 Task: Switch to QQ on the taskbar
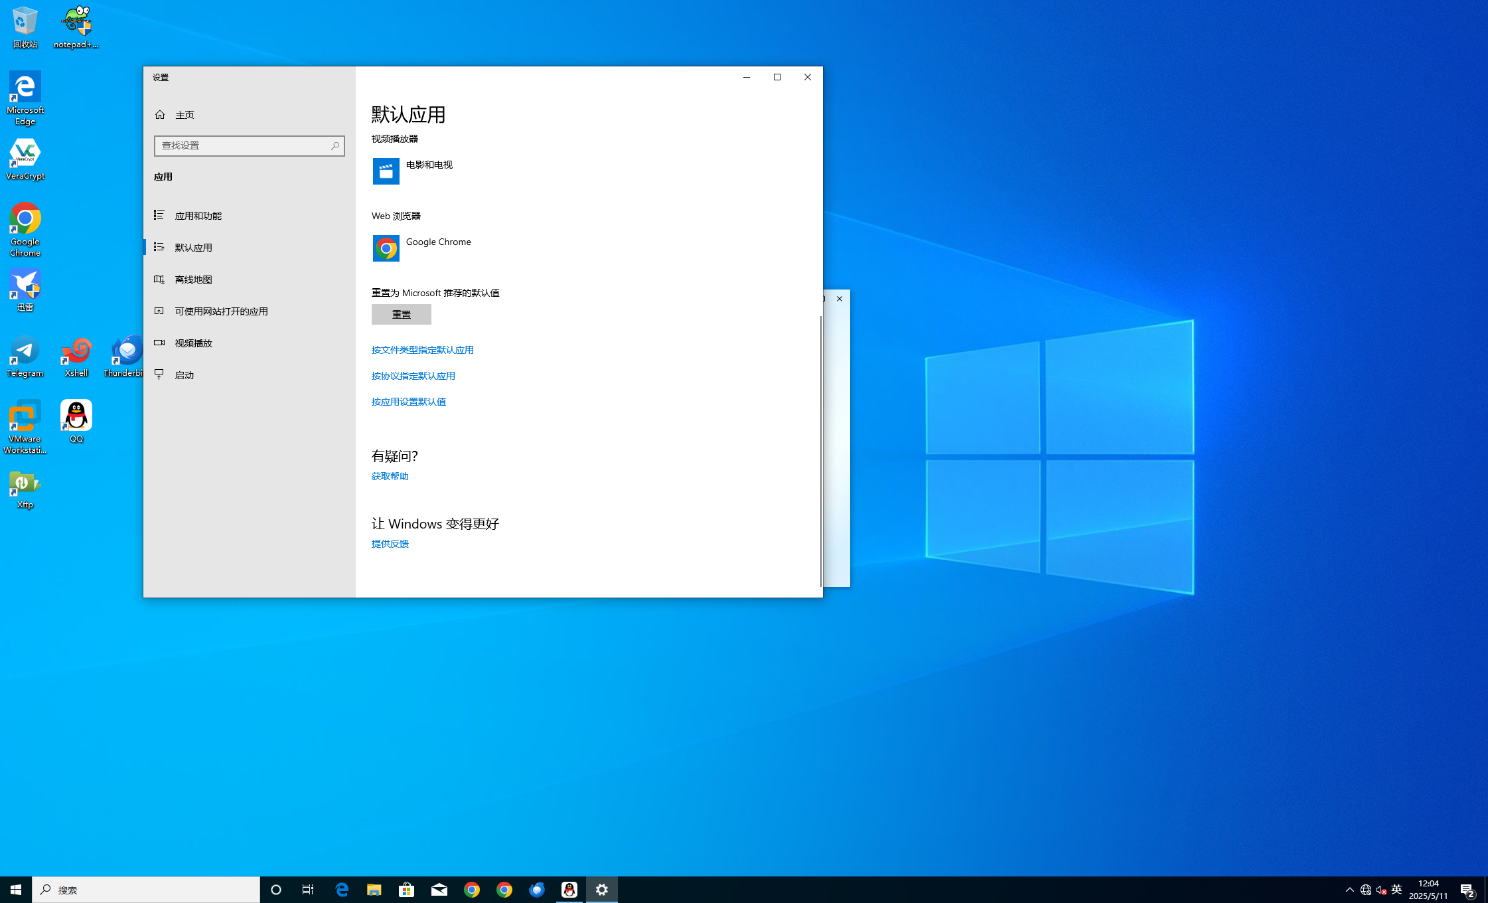[569, 890]
